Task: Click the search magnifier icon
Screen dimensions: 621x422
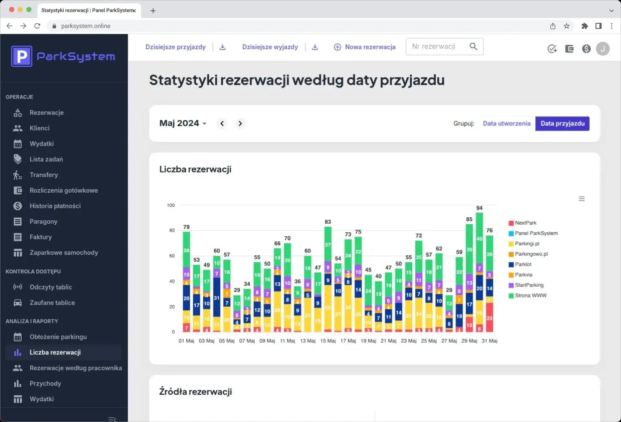Action: (473, 47)
